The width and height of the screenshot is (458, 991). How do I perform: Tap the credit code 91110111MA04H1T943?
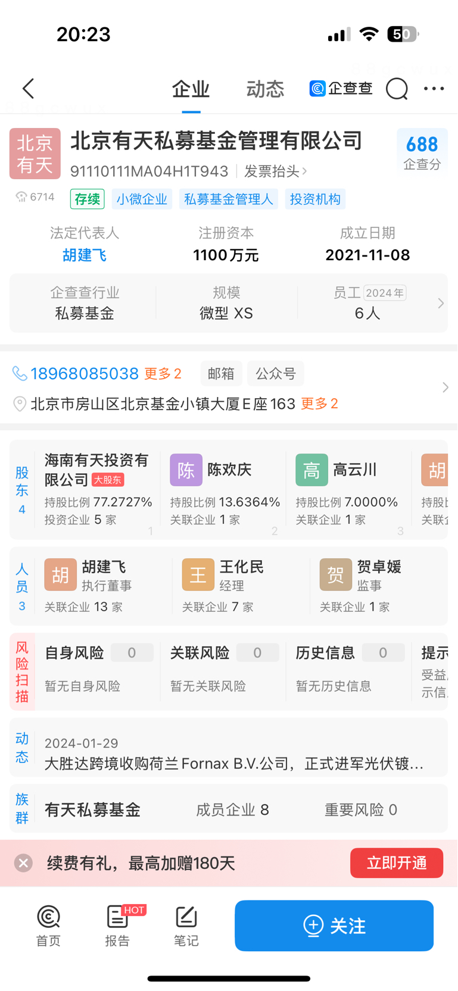149,171
